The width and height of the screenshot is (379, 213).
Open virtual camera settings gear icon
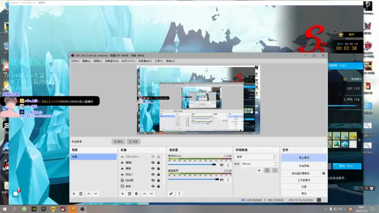pos(324,173)
